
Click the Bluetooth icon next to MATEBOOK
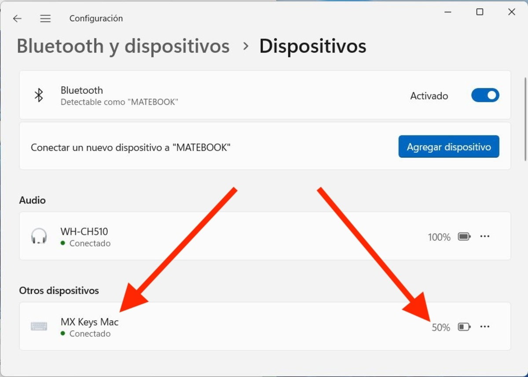(x=39, y=95)
